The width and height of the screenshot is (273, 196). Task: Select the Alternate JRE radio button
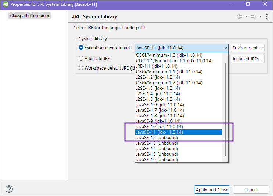tap(81, 59)
